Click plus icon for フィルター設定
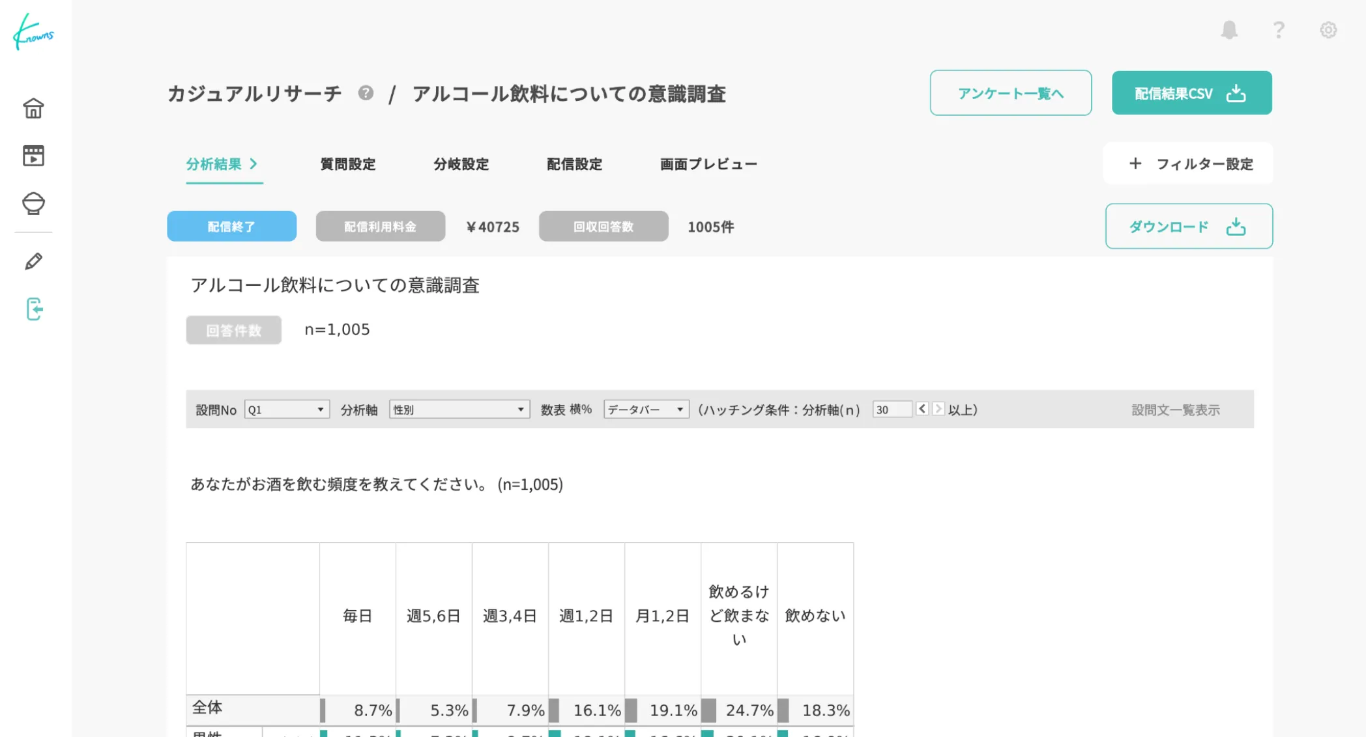The height and width of the screenshot is (737, 1366). point(1135,163)
